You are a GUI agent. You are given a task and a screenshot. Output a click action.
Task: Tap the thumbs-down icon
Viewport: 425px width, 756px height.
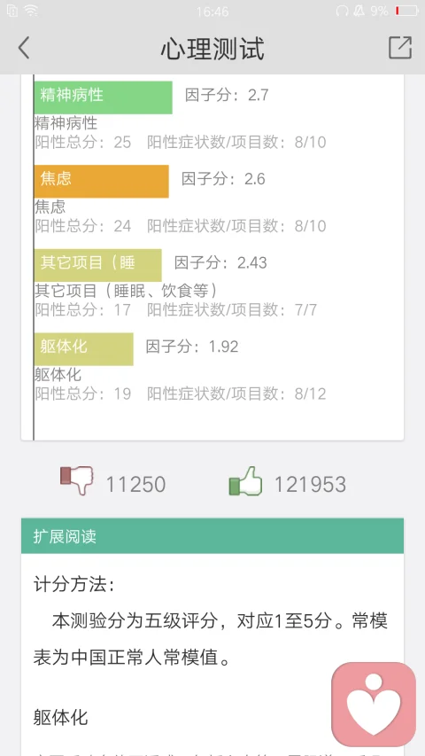click(77, 480)
